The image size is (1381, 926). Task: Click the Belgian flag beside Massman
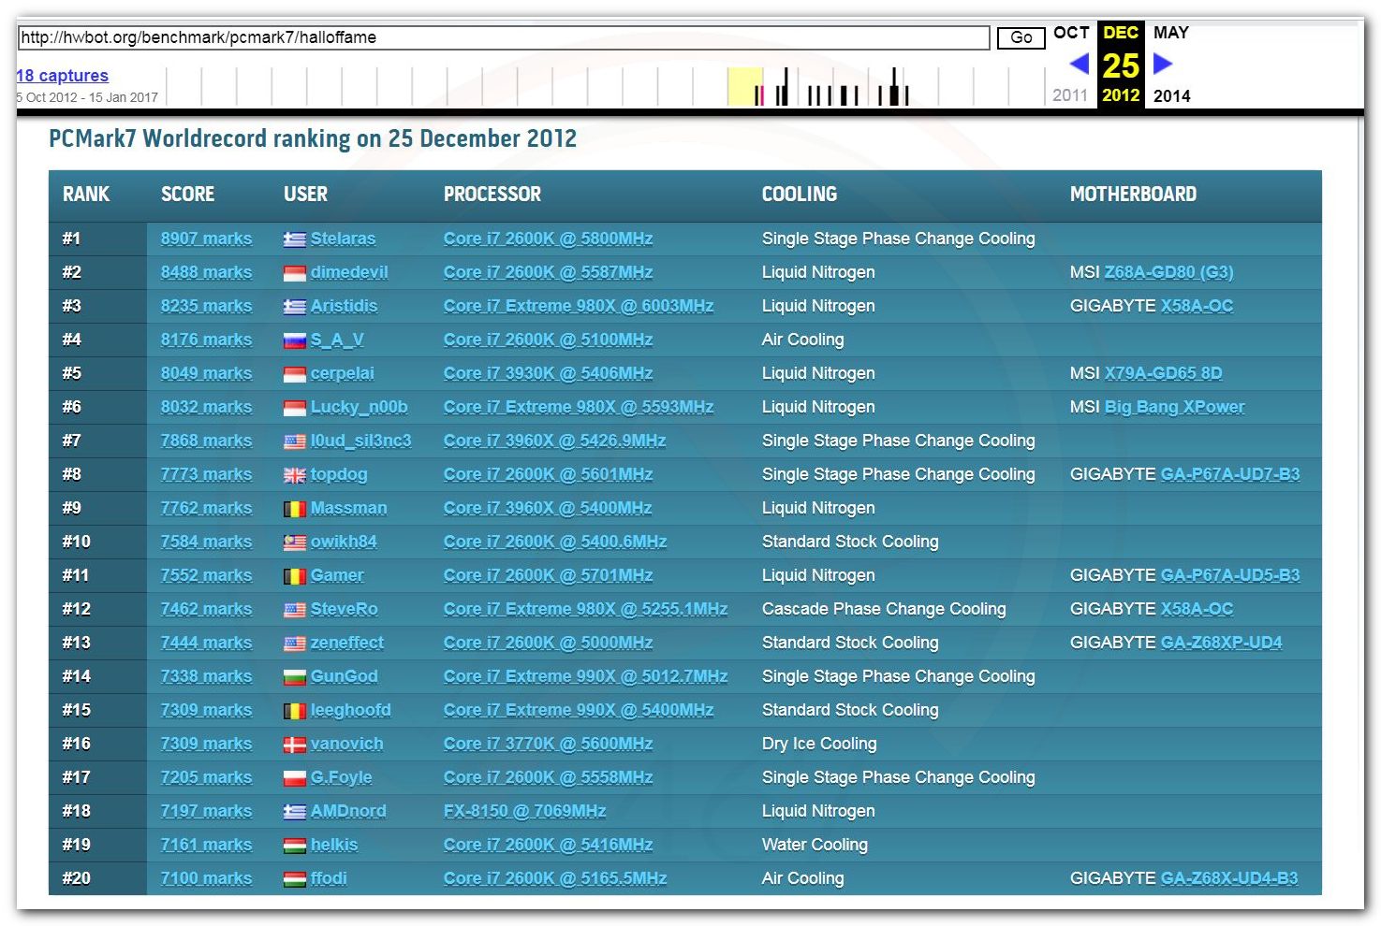[x=294, y=509]
